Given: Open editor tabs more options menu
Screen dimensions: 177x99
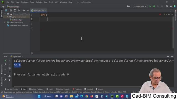Looking at the screenshot, I should click(x=172, y=10).
